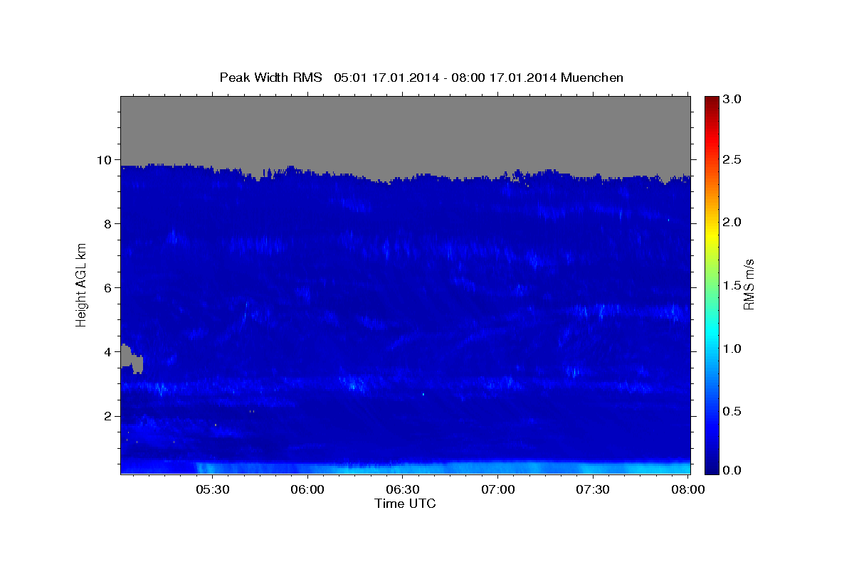Select the 06:30 time axis label
Screen dimensions: 854x569
pos(403,490)
